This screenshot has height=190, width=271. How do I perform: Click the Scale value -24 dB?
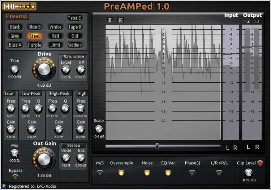click(99, 137)
